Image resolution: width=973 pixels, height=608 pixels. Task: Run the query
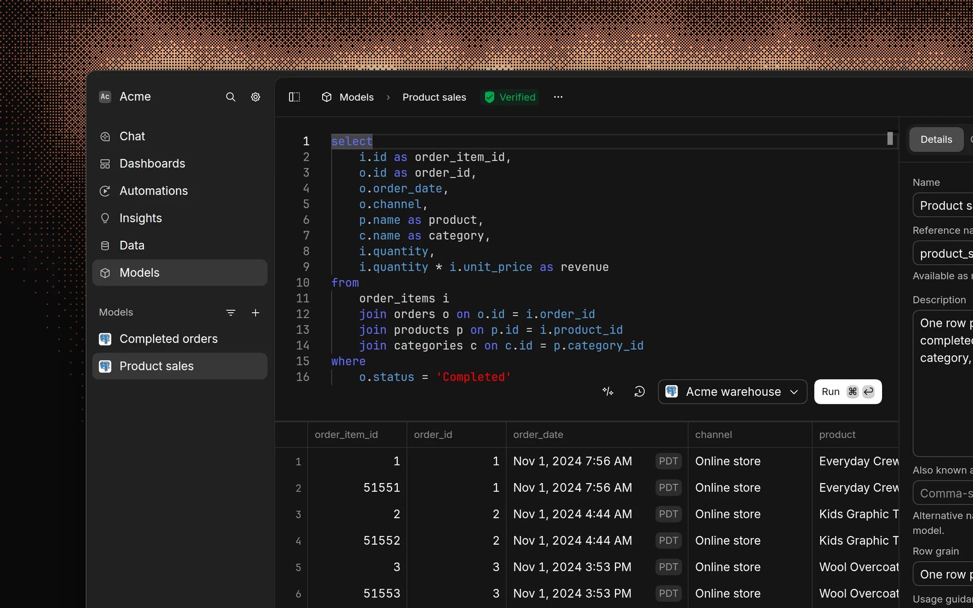(847, 392)
